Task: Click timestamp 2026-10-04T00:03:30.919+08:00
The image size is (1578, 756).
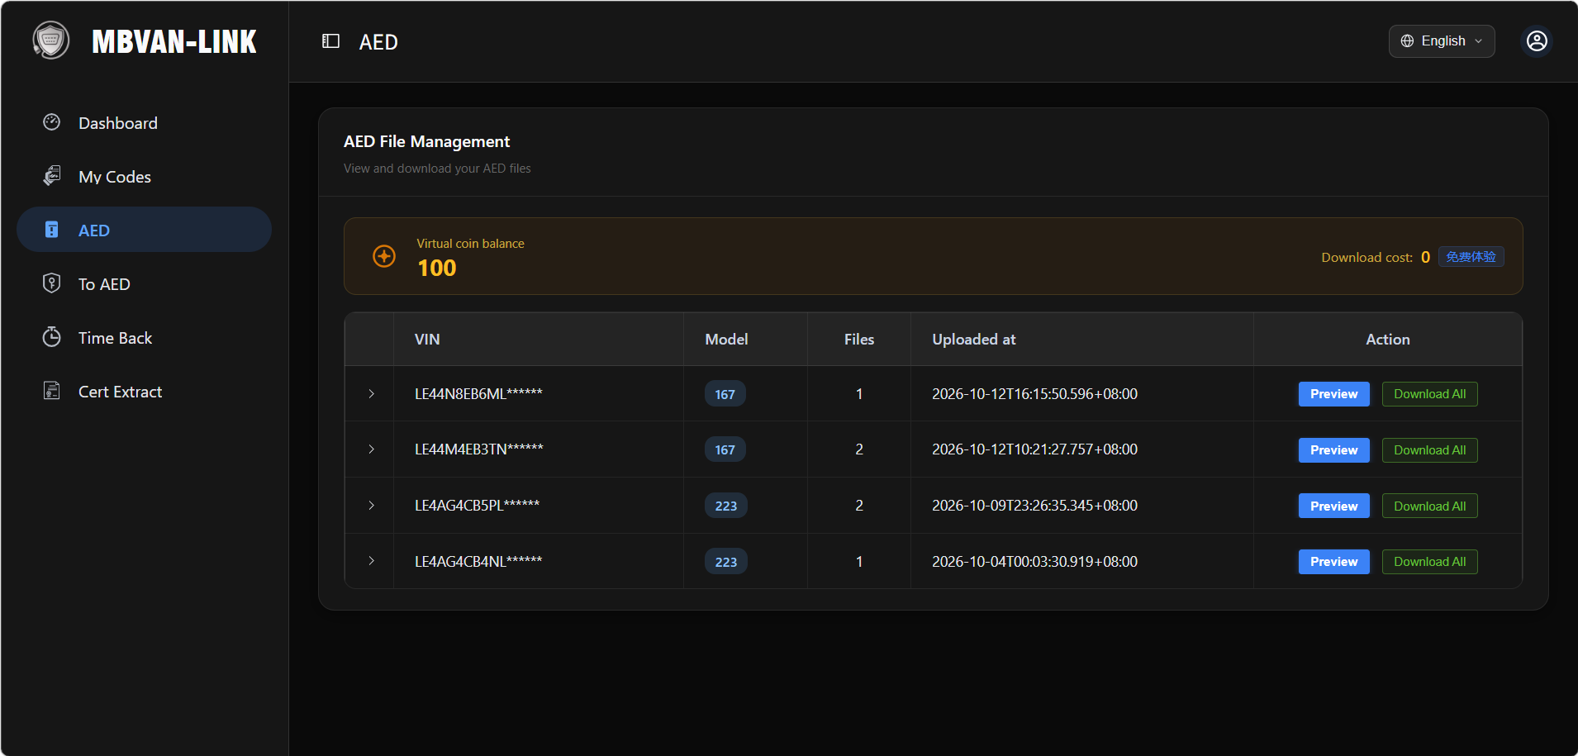Action: point(1034,562)
